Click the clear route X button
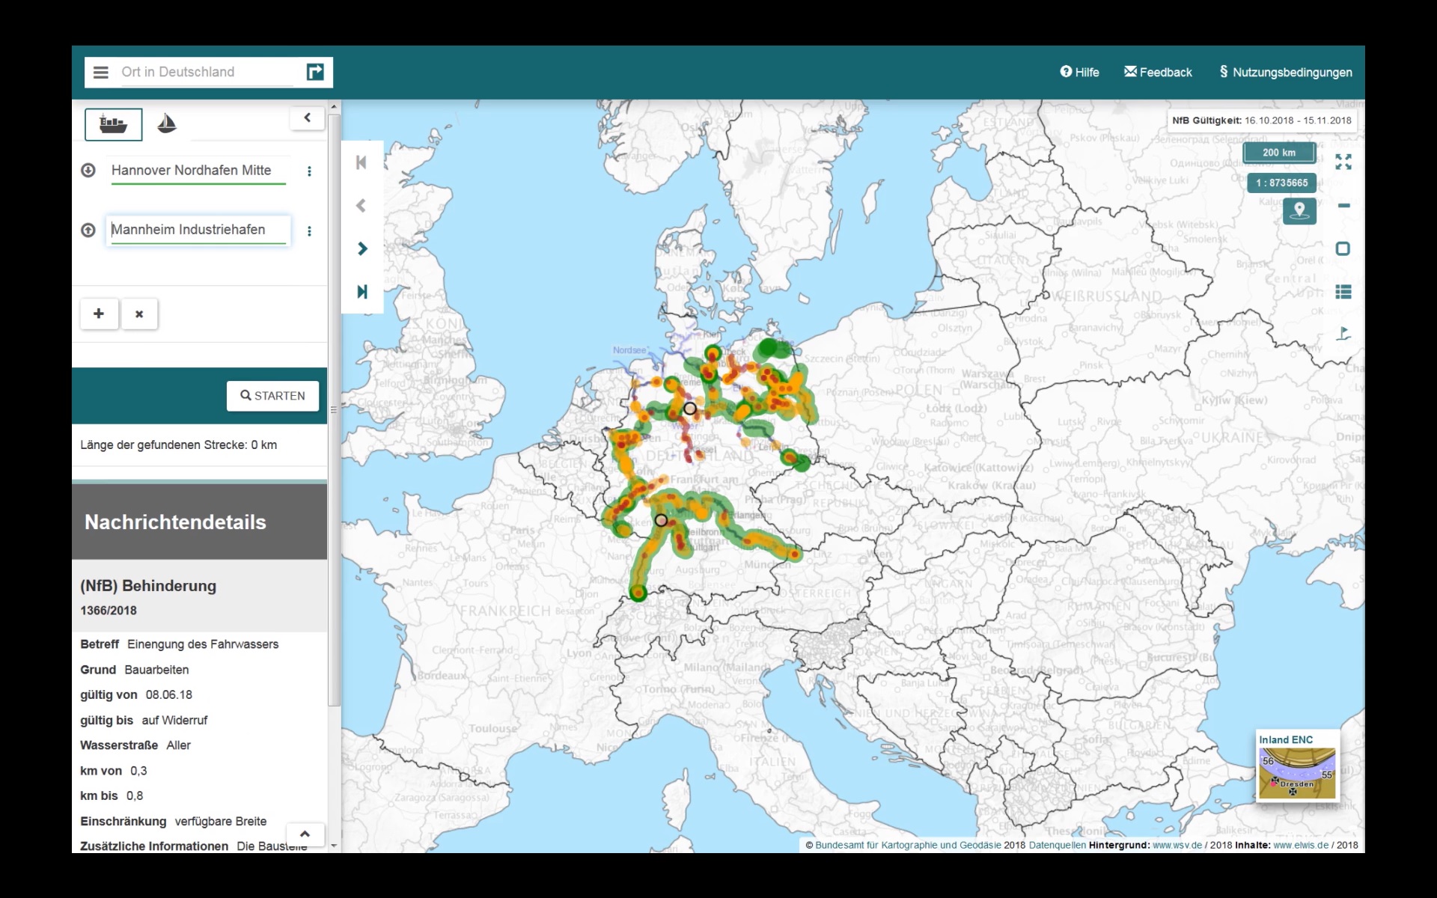 point(140,314)
